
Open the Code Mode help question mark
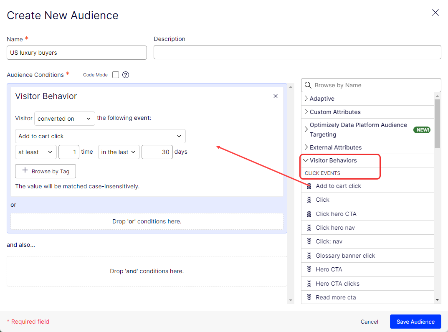point(126,75)
